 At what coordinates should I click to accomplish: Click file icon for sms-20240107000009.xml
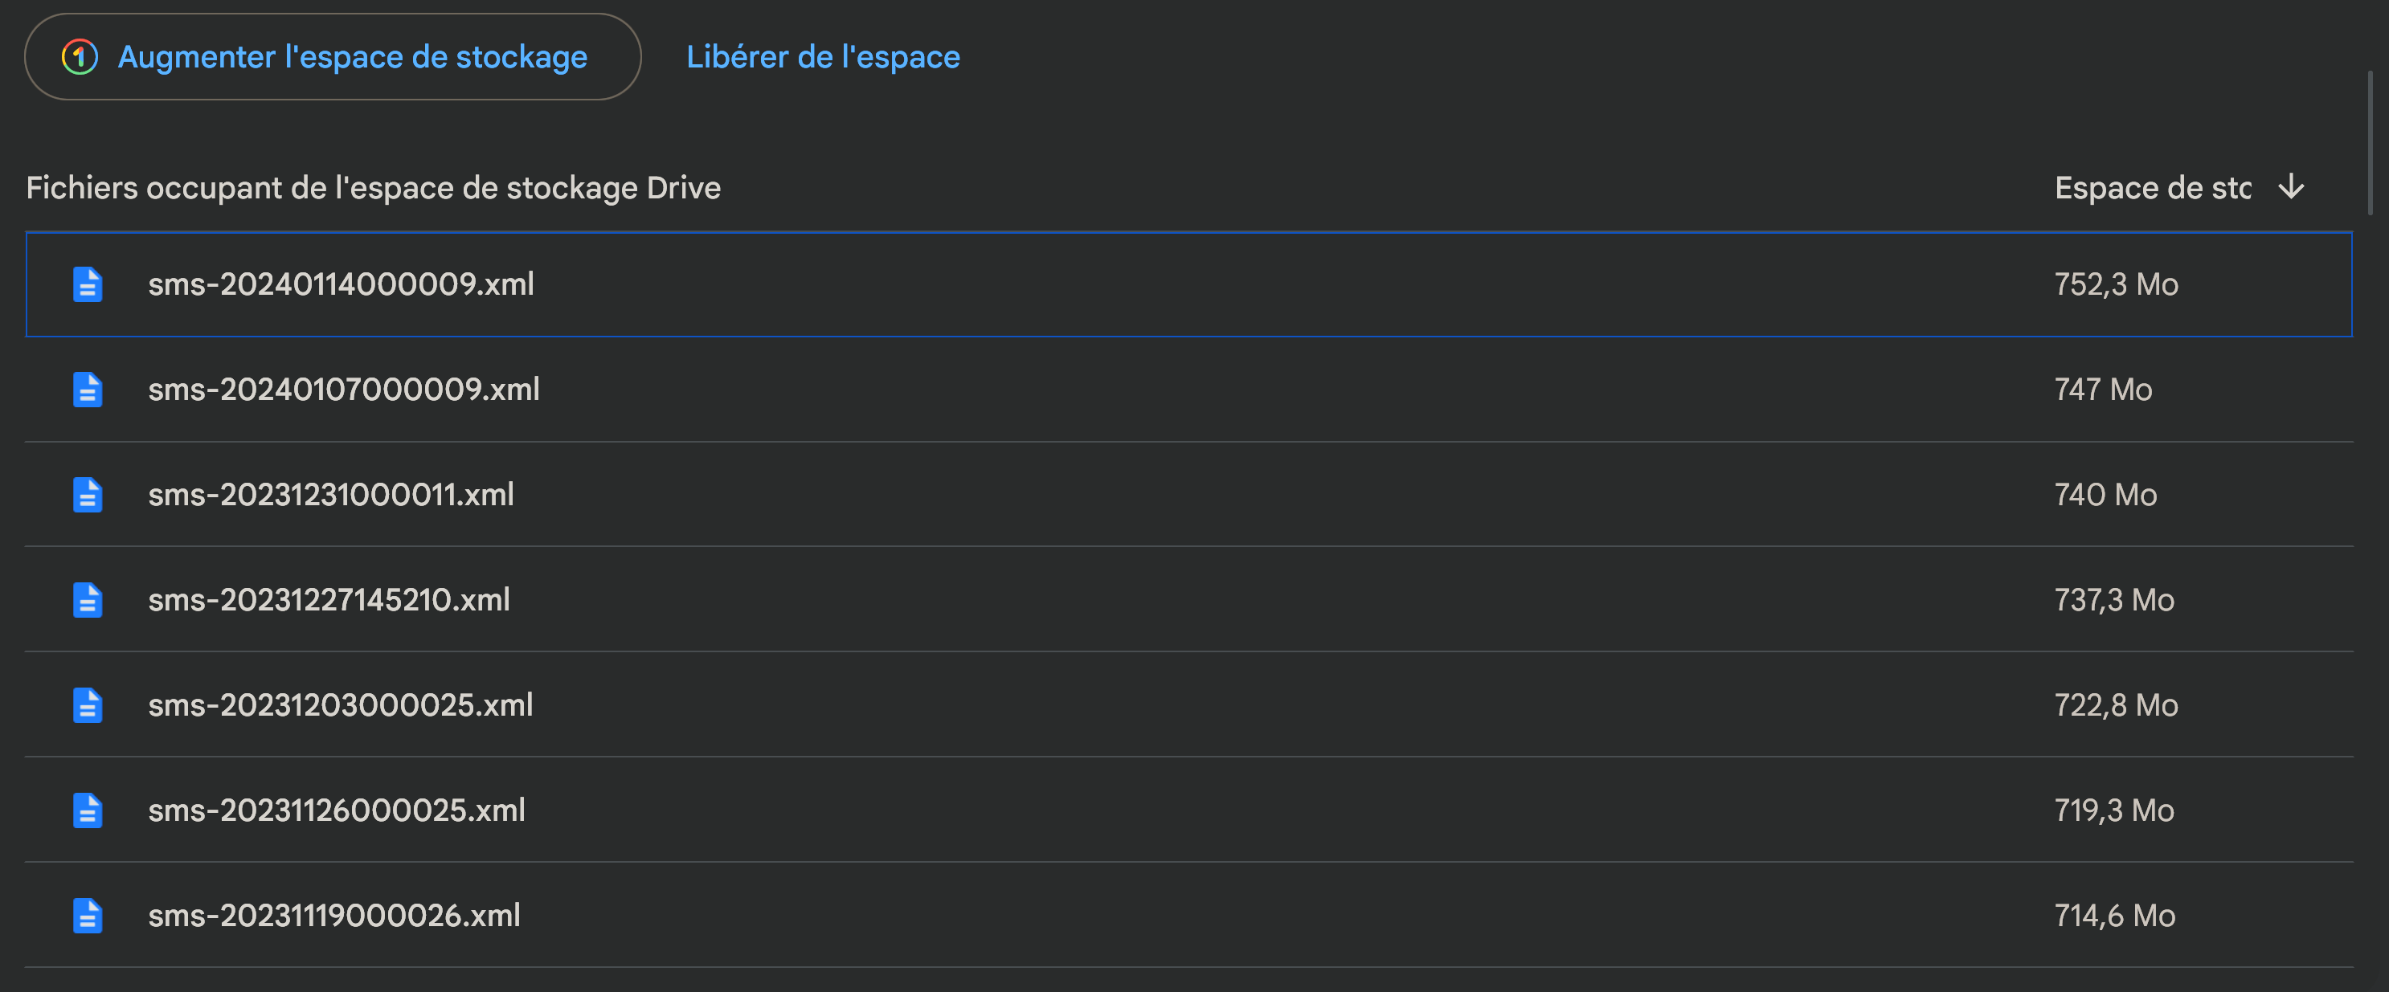tap(87, 390)
